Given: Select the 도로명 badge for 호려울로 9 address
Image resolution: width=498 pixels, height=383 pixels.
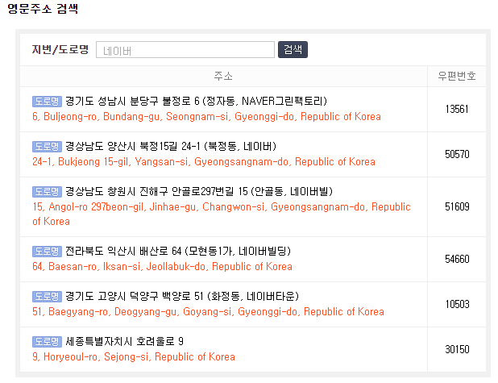Looking at the screenshot, I should coord(47,342).
